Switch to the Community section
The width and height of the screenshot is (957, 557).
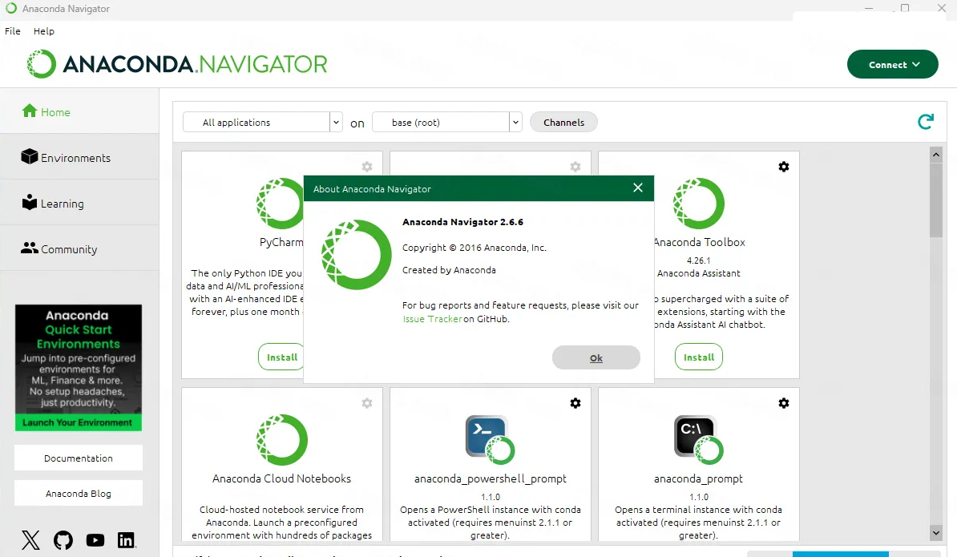tap(79, 249)
